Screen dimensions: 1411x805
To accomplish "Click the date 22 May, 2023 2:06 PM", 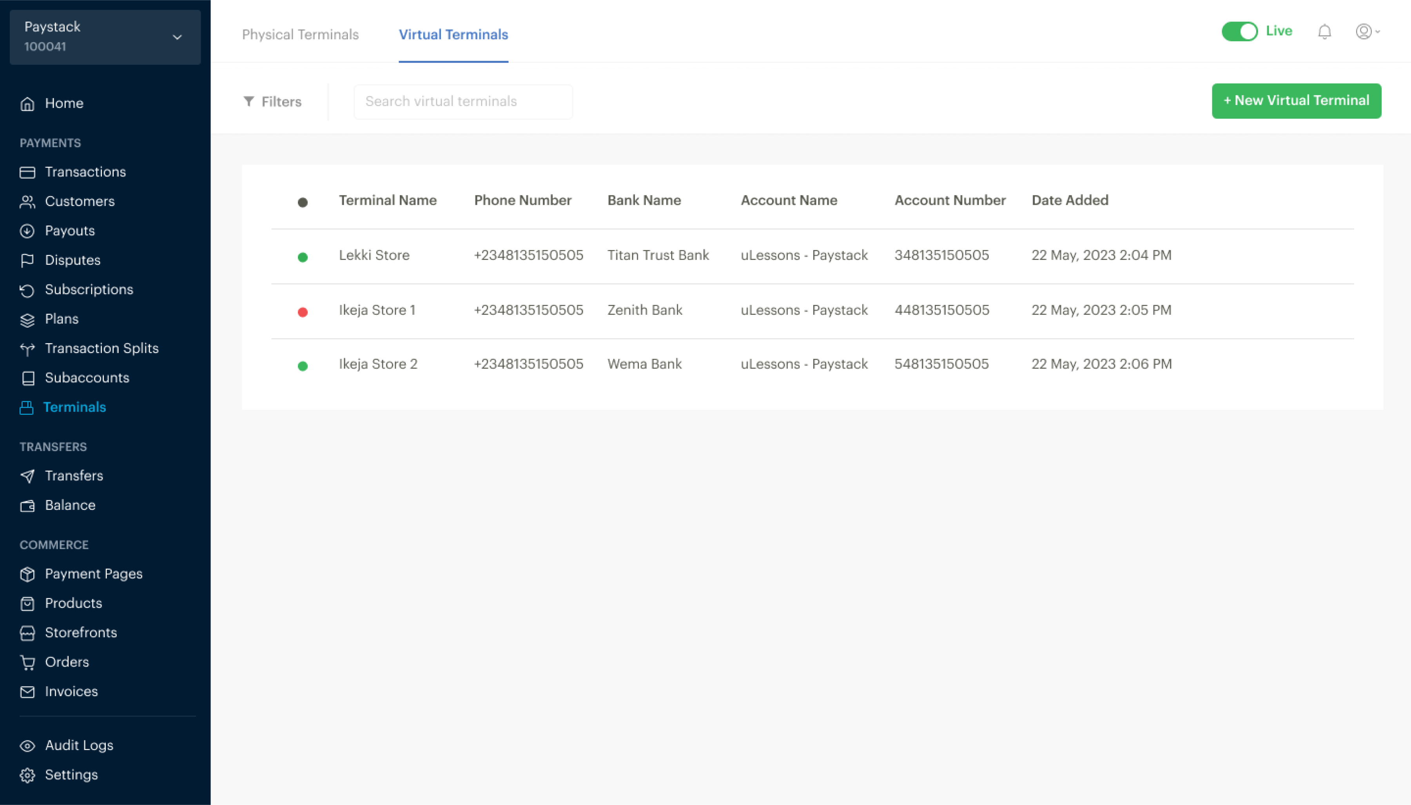I will pyautogui.click(x=1102, y=364).
